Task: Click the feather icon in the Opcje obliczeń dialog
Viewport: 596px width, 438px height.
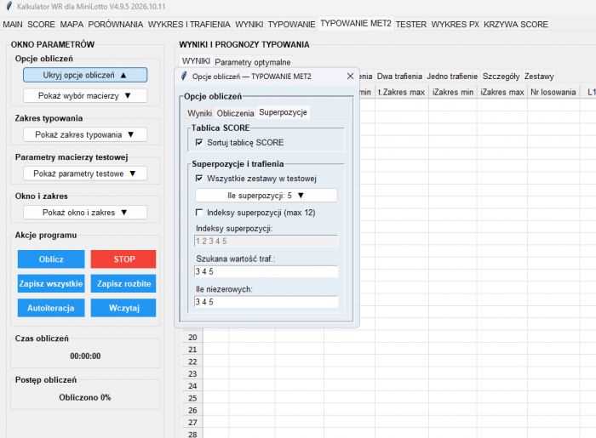Action: click(x=184, y=77)
